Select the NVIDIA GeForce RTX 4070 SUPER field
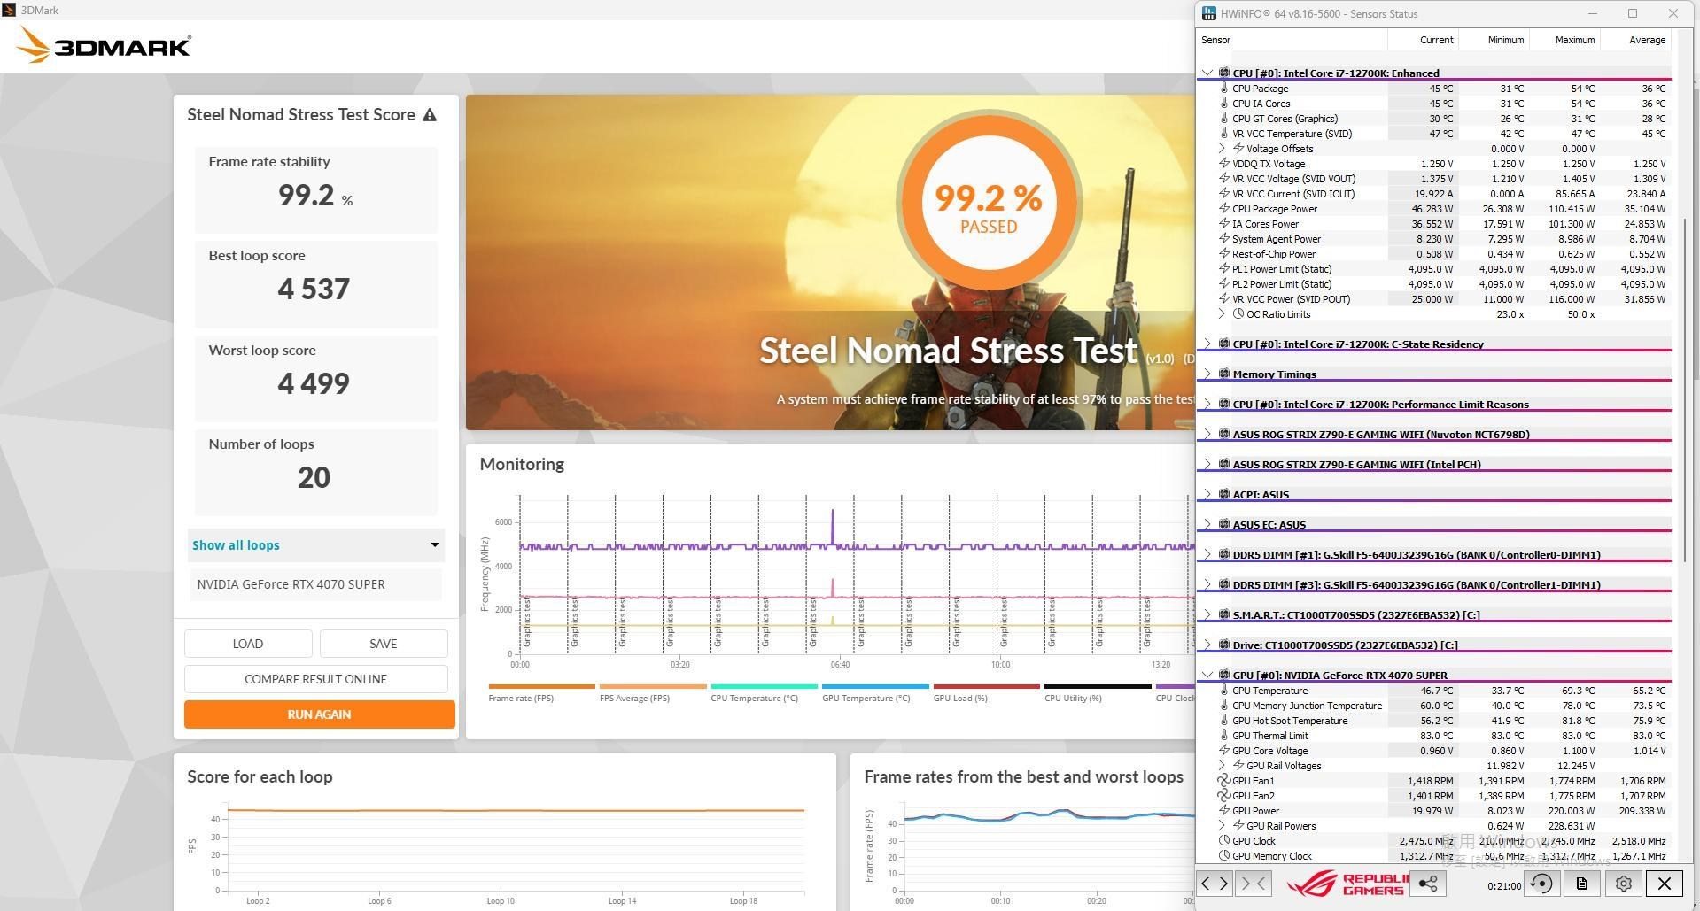This screenshot has height=911, width=1700. (x=316, y=584)
